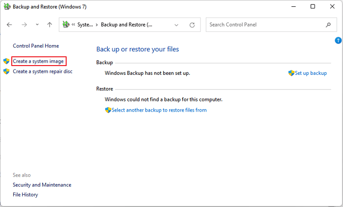Click the search magnifier icon
The image size is (343, 207).
328,24
